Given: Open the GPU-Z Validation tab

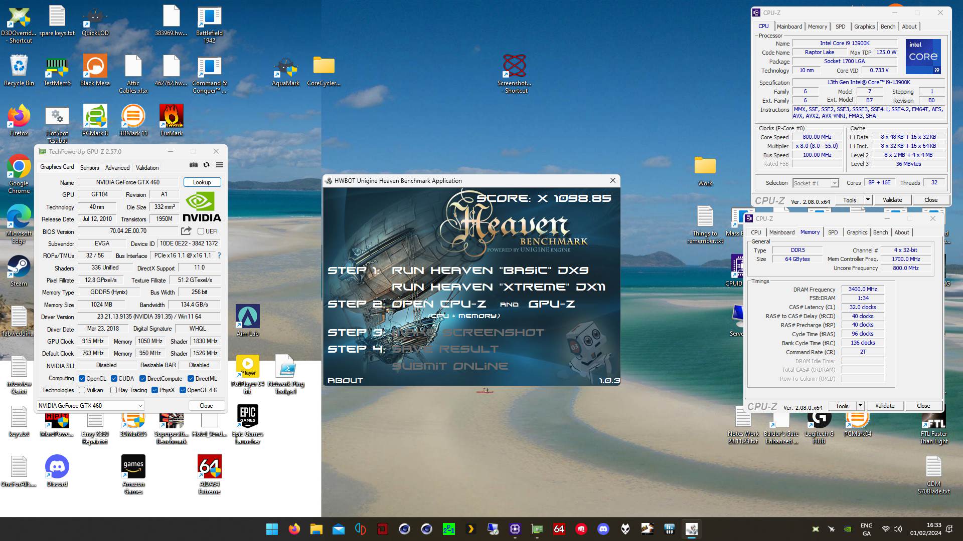Looking at the screenshot, I should pos(147,168).
